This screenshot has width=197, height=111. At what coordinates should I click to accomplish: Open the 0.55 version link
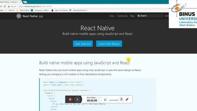tap(41, 16)
